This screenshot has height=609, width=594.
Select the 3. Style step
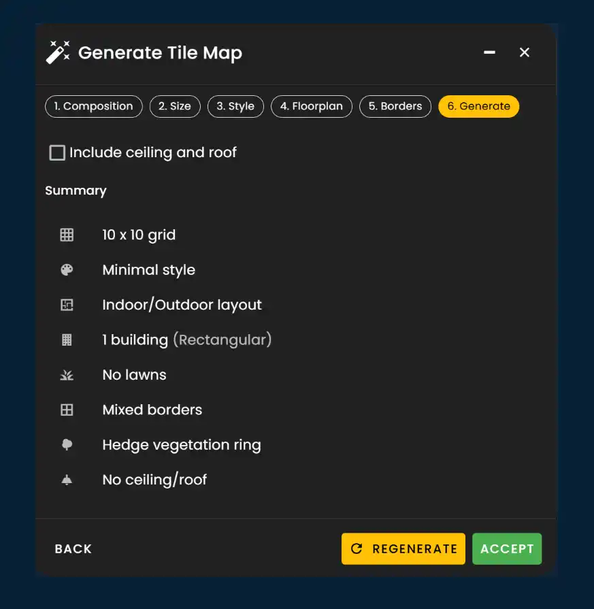coord(235,106)
